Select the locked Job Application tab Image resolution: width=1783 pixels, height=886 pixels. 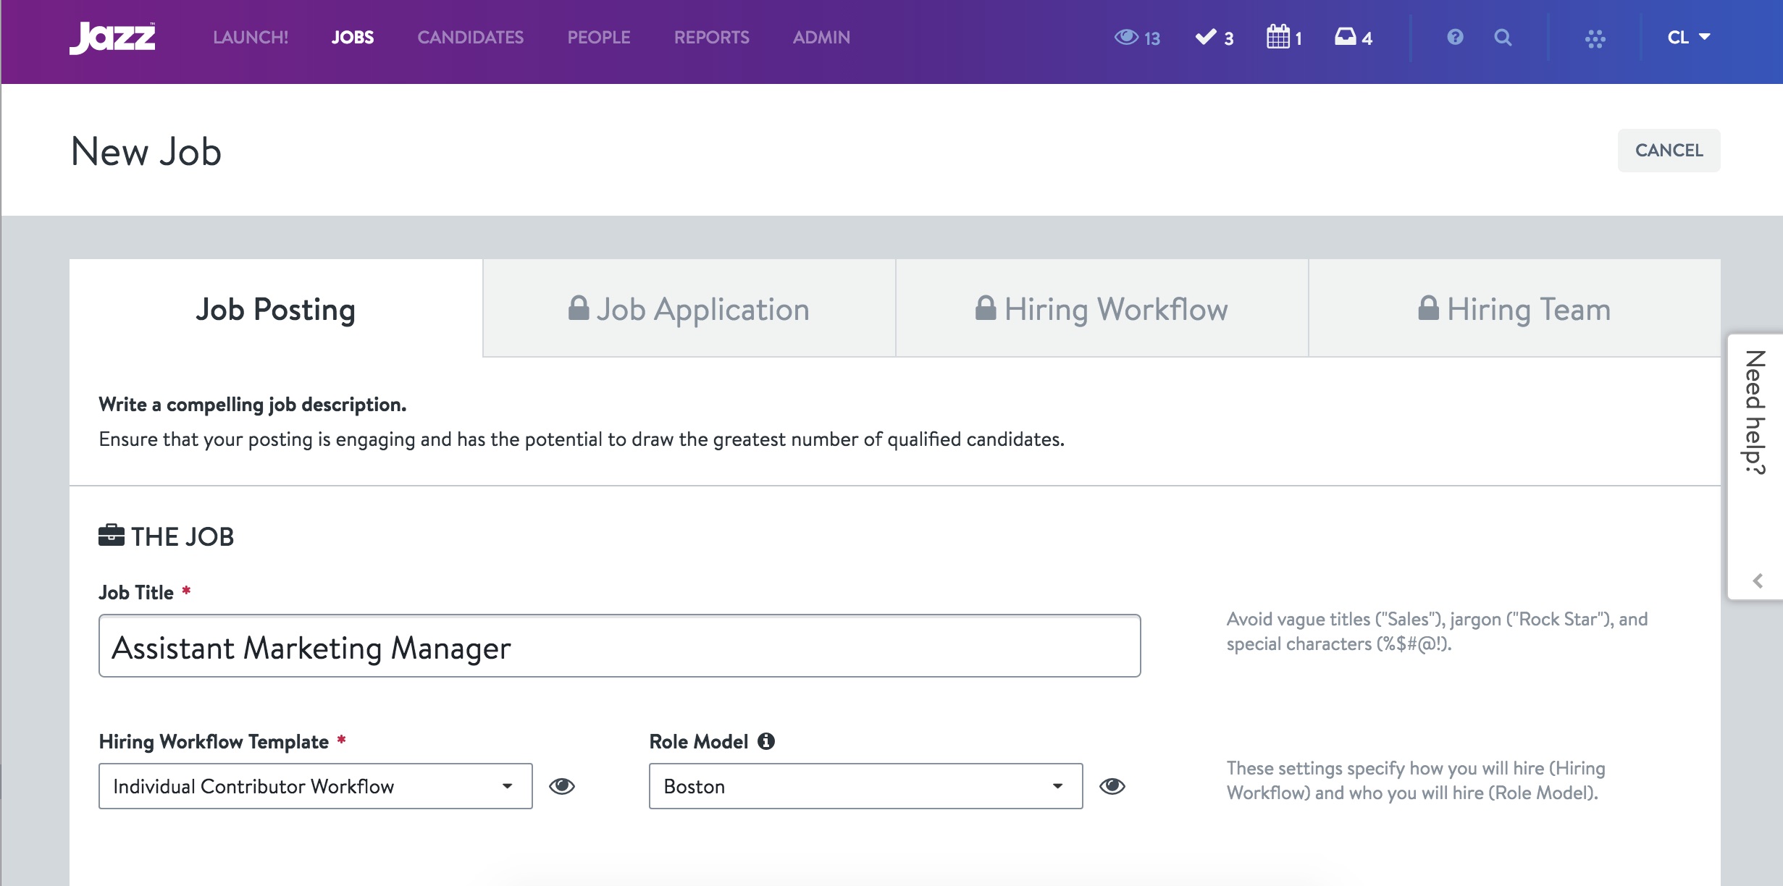[x=689, y=309]
